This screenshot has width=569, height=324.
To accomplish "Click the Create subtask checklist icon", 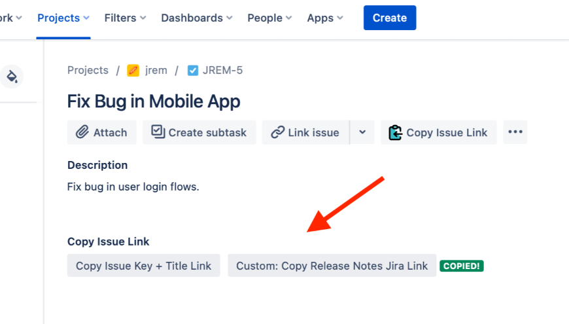I will 158,132.
